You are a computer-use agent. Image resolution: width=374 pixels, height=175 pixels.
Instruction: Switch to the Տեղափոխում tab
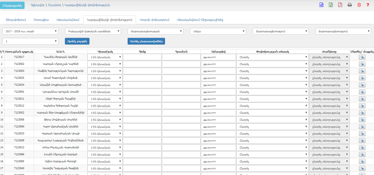(x=16, y=20)
